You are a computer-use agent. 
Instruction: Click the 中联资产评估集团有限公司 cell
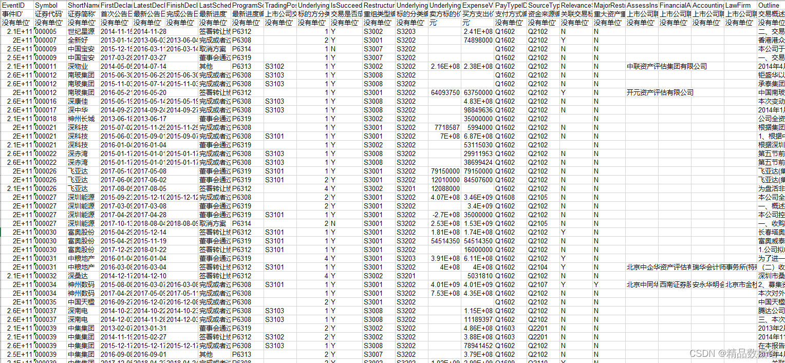(x=666, y=66)
